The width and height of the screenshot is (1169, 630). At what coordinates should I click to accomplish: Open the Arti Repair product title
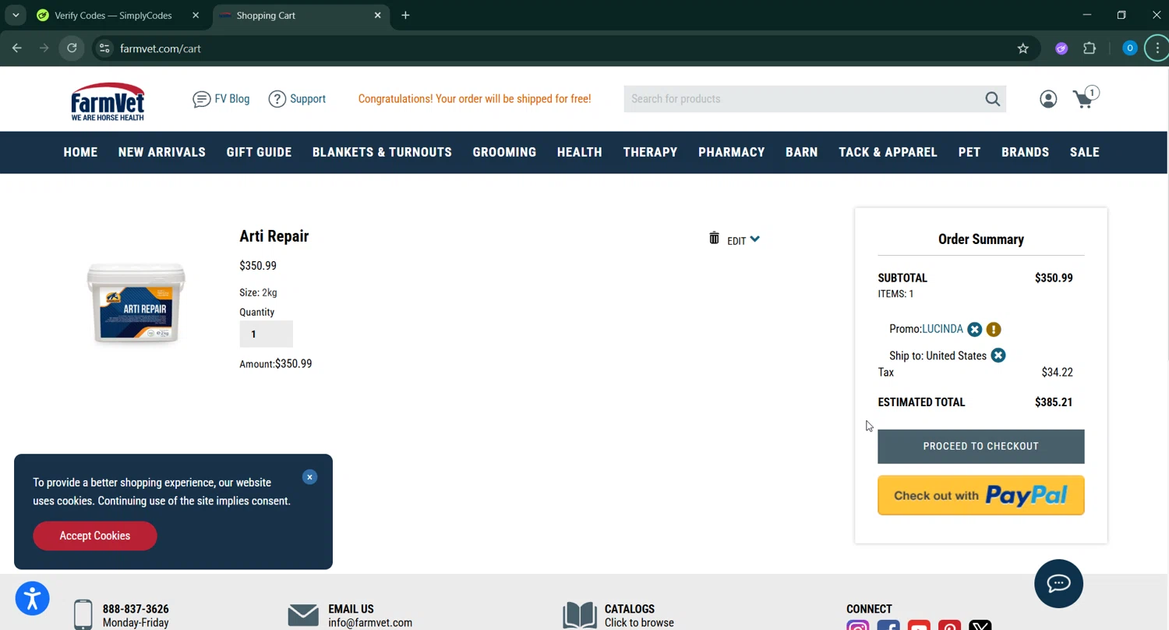coord(274,236)
